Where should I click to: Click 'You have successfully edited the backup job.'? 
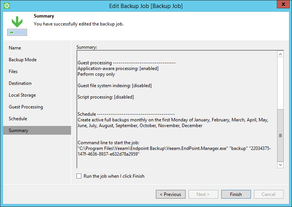[x=79, y=24]
